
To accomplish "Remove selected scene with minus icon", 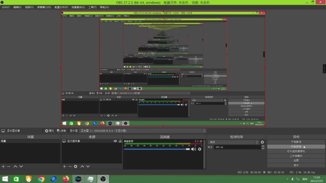I will point(9,166).
